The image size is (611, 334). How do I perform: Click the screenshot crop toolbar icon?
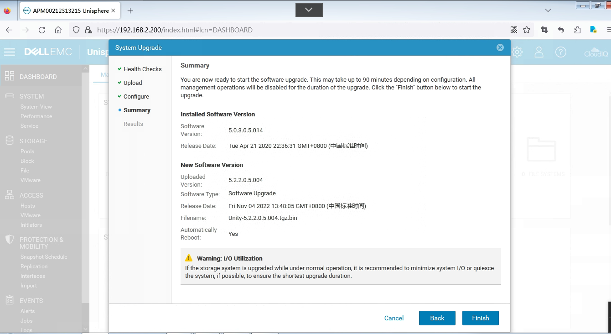pyautogui.click(x=544, y=30)
